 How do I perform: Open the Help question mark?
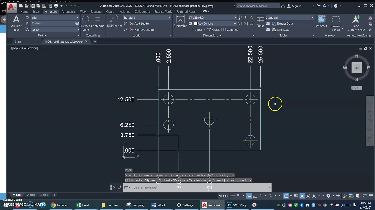pyautogui.click(x=336, y=6)
